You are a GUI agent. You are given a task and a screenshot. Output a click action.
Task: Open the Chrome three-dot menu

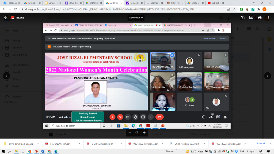coord(270,9)
